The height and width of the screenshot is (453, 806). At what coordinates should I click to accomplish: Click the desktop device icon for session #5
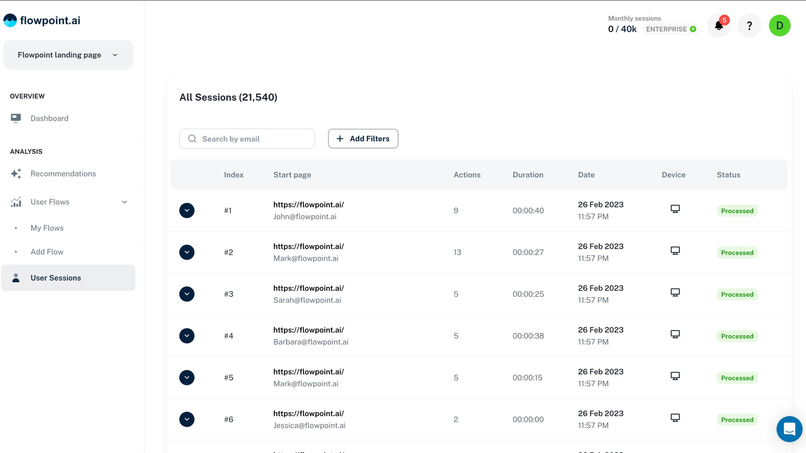(675, 376)
